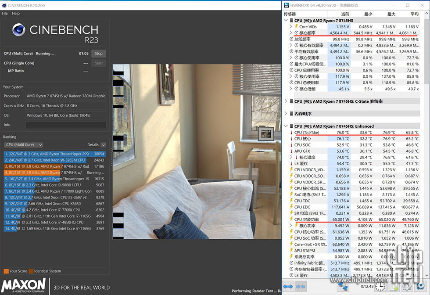Image resolution: width=430 pixels, height=295 pixels.
Task: Expand the Core VIDs sensor row
Action: (290, 26)
